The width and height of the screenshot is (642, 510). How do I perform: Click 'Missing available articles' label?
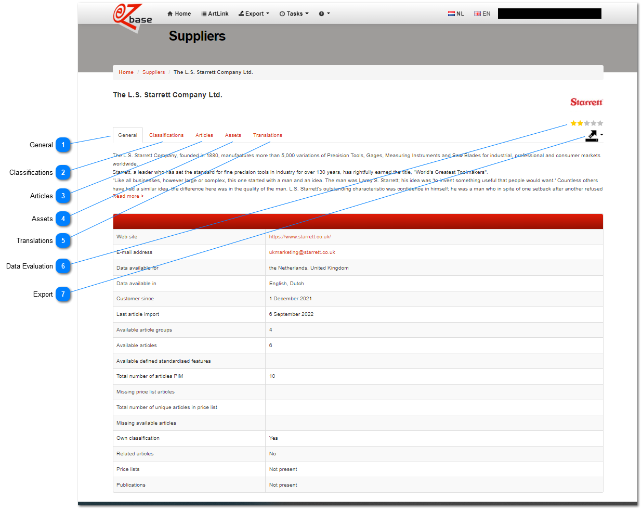coord(146,423)
